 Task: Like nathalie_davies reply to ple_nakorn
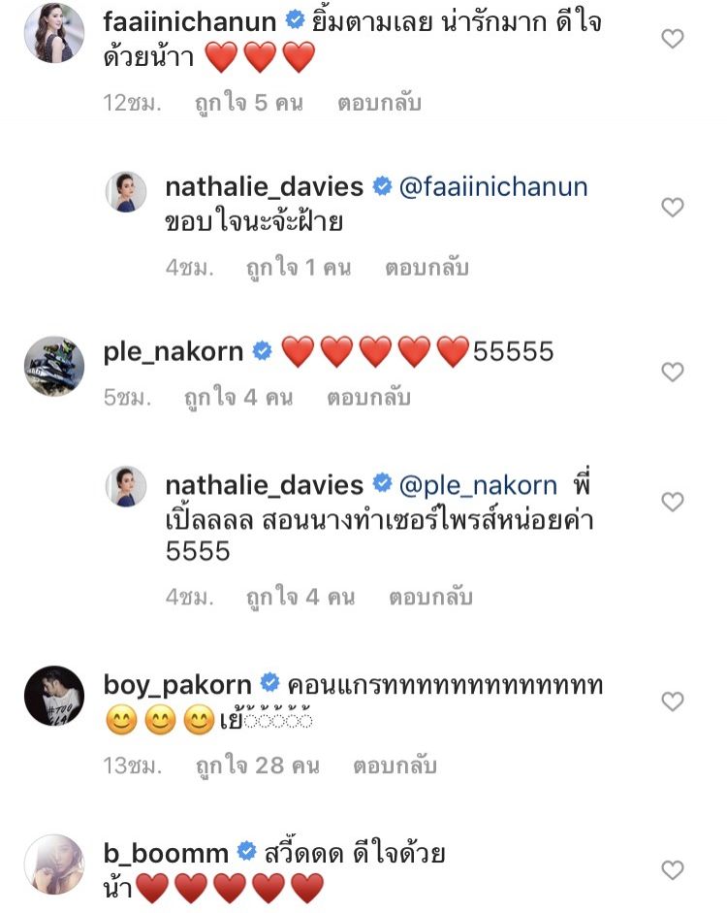click(673, 502)
